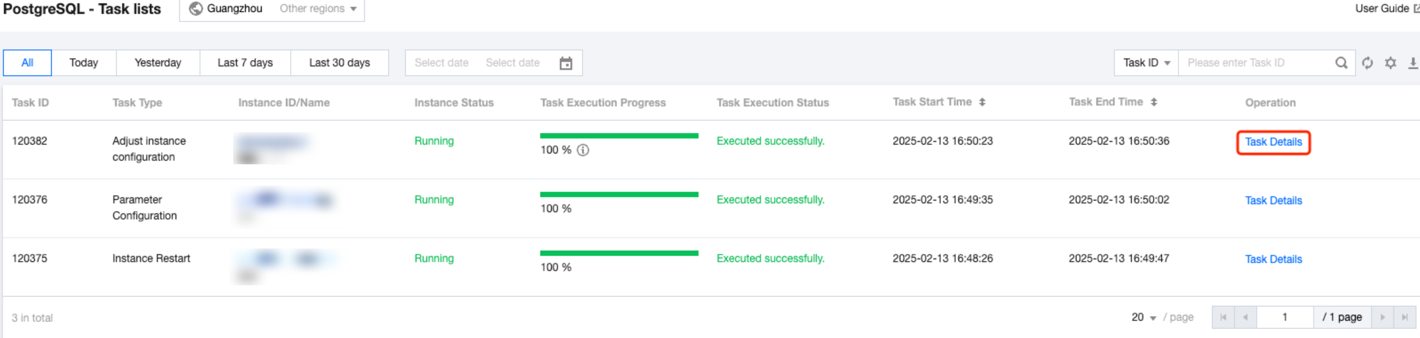The height and width of the screenshot is (338, 1420).
Task: Switch to the Last 30 days filter
Action: 339,63
